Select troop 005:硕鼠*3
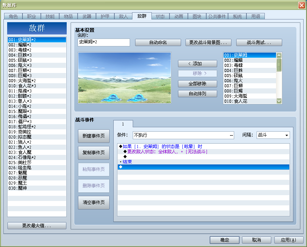The image size is (307, 247). pos(37,60)
